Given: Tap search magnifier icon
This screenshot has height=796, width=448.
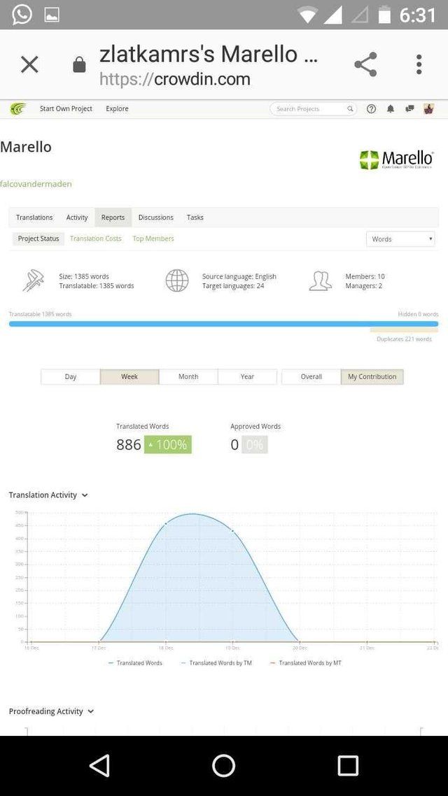Looking at the screenshot, I should pos(350,108).
